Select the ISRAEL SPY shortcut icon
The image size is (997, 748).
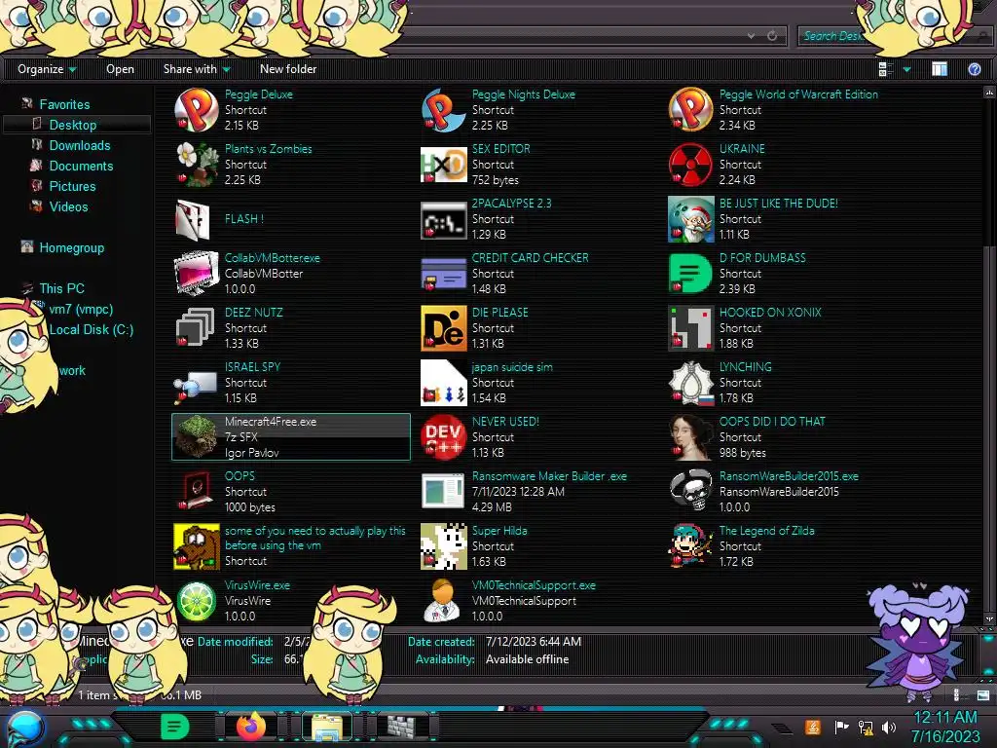point(197,386)
